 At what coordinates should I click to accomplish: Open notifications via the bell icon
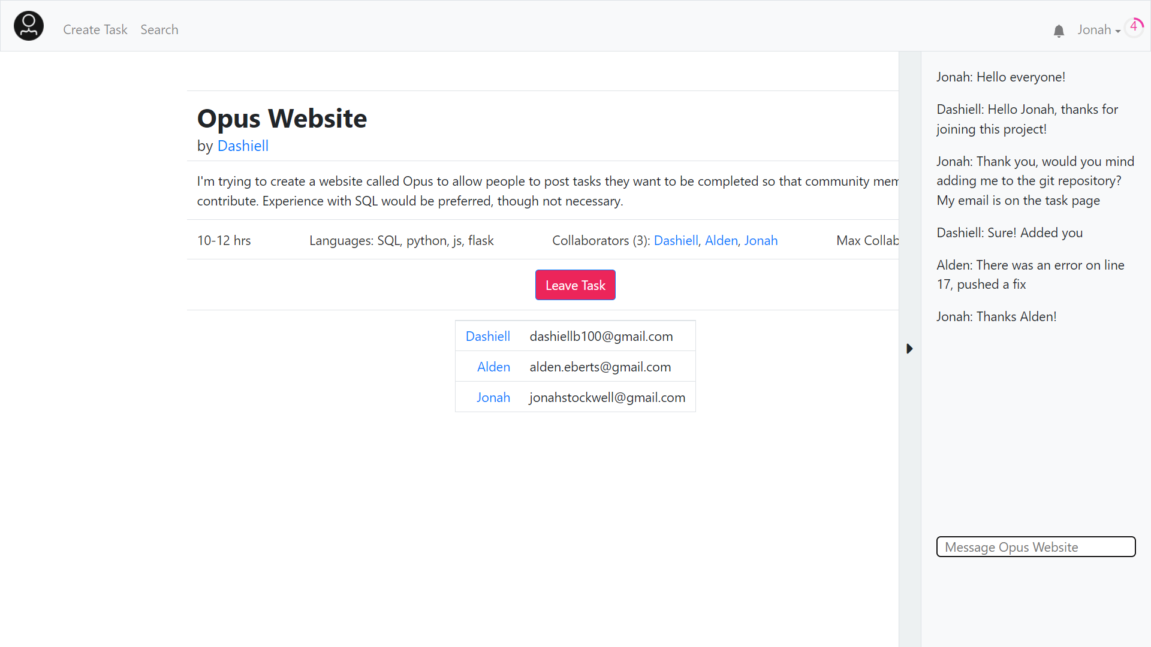tap(1059, 31)
